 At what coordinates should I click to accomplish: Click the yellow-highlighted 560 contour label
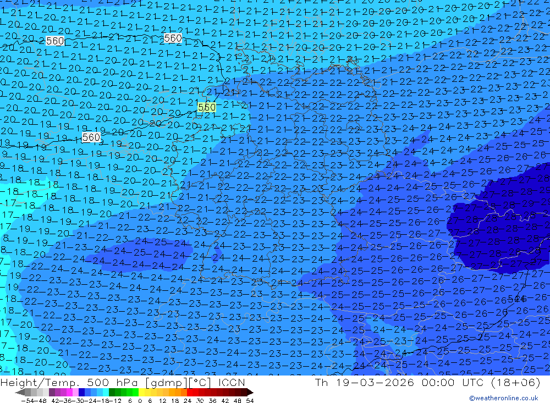[207, 107]
